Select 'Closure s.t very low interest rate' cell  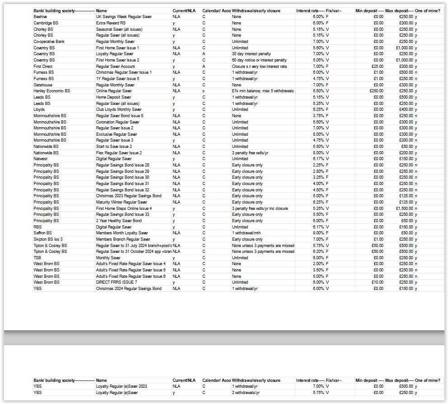(259, 67)
